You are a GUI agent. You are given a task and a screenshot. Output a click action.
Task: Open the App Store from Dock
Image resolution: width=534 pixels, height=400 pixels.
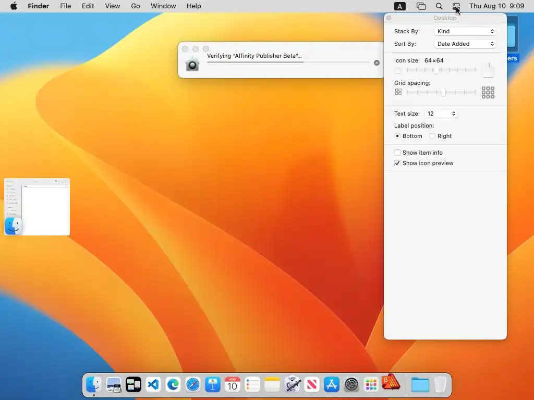click(x=331, y=385)
